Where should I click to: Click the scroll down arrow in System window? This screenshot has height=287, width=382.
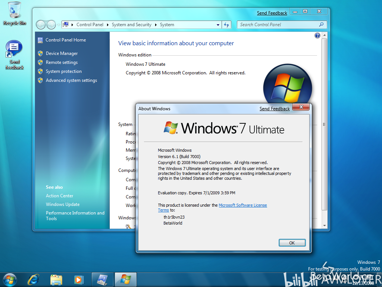pos(324,226)
